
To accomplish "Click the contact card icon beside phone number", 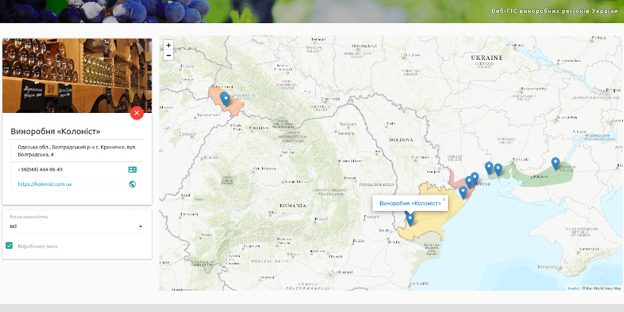I will [132, 170].
